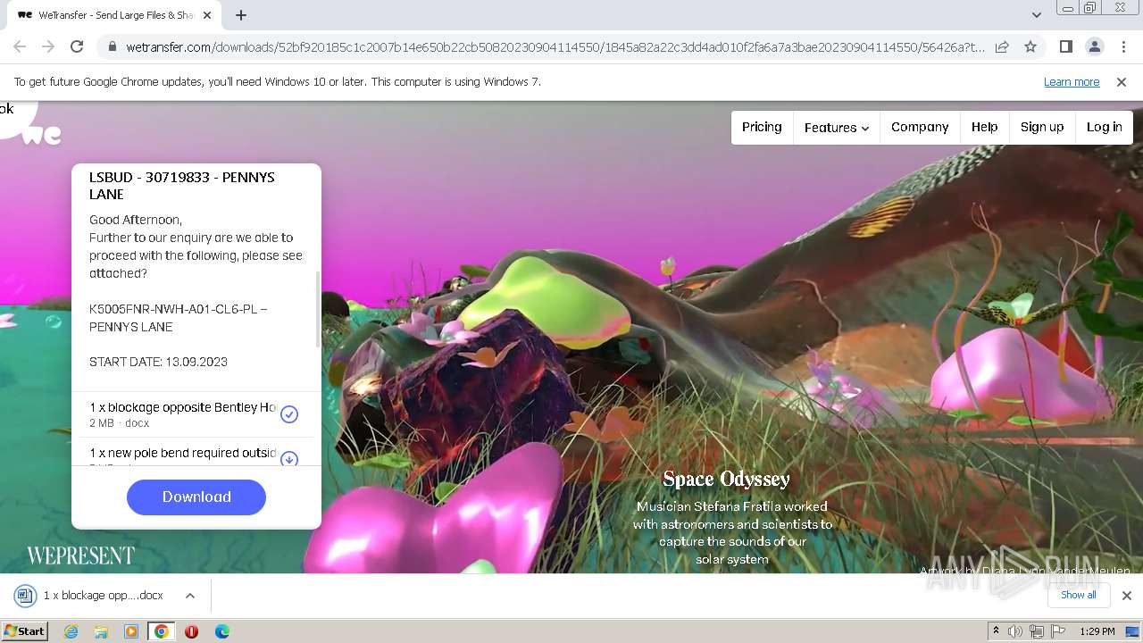The height and width of the screenshot is (643, 1143).
Task: Switch to Chrome taskbar icon
Action: (x=162, y=631)
